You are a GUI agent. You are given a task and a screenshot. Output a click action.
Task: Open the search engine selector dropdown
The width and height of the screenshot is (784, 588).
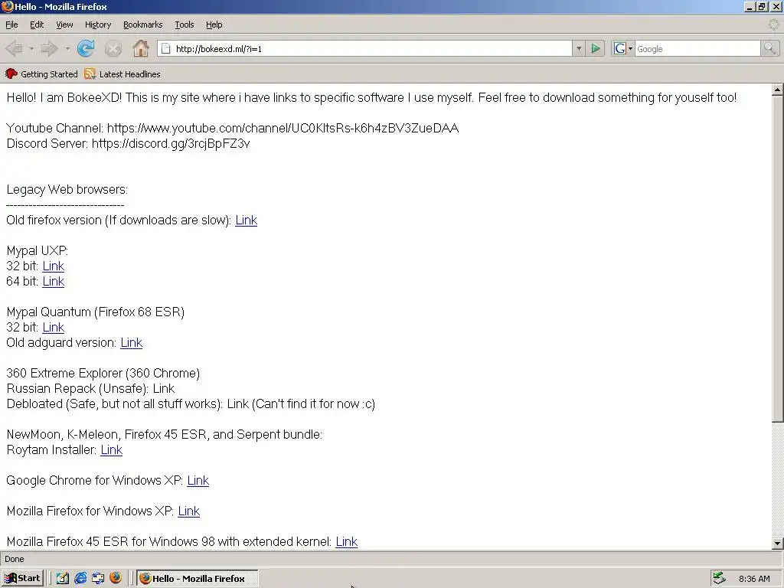(x=630, y=48)
